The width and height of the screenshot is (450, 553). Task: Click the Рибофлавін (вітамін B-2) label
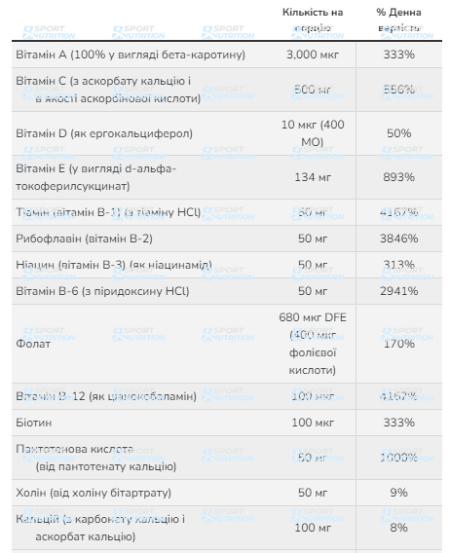[84, 239]
